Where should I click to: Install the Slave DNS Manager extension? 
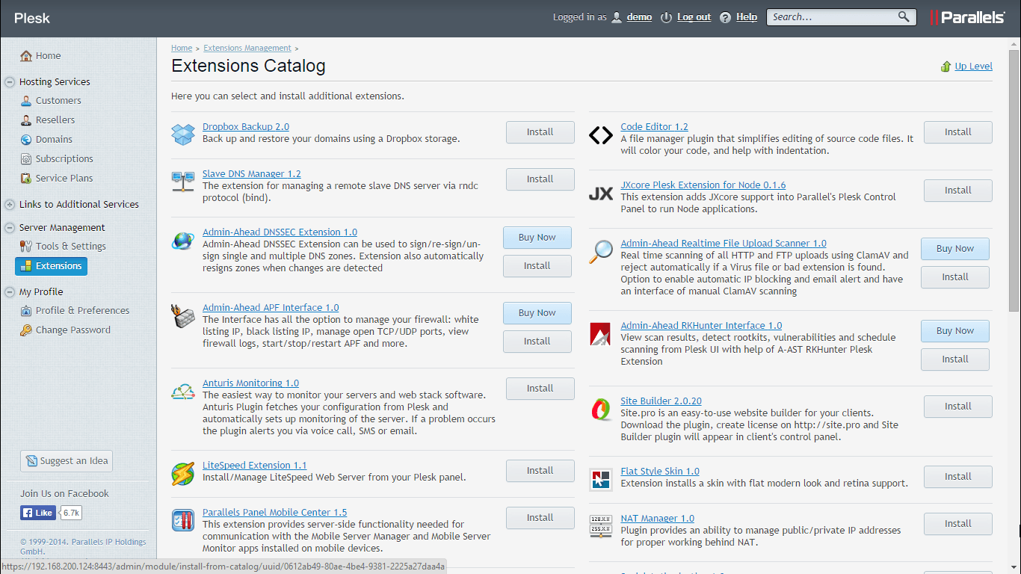click(540, 179)
